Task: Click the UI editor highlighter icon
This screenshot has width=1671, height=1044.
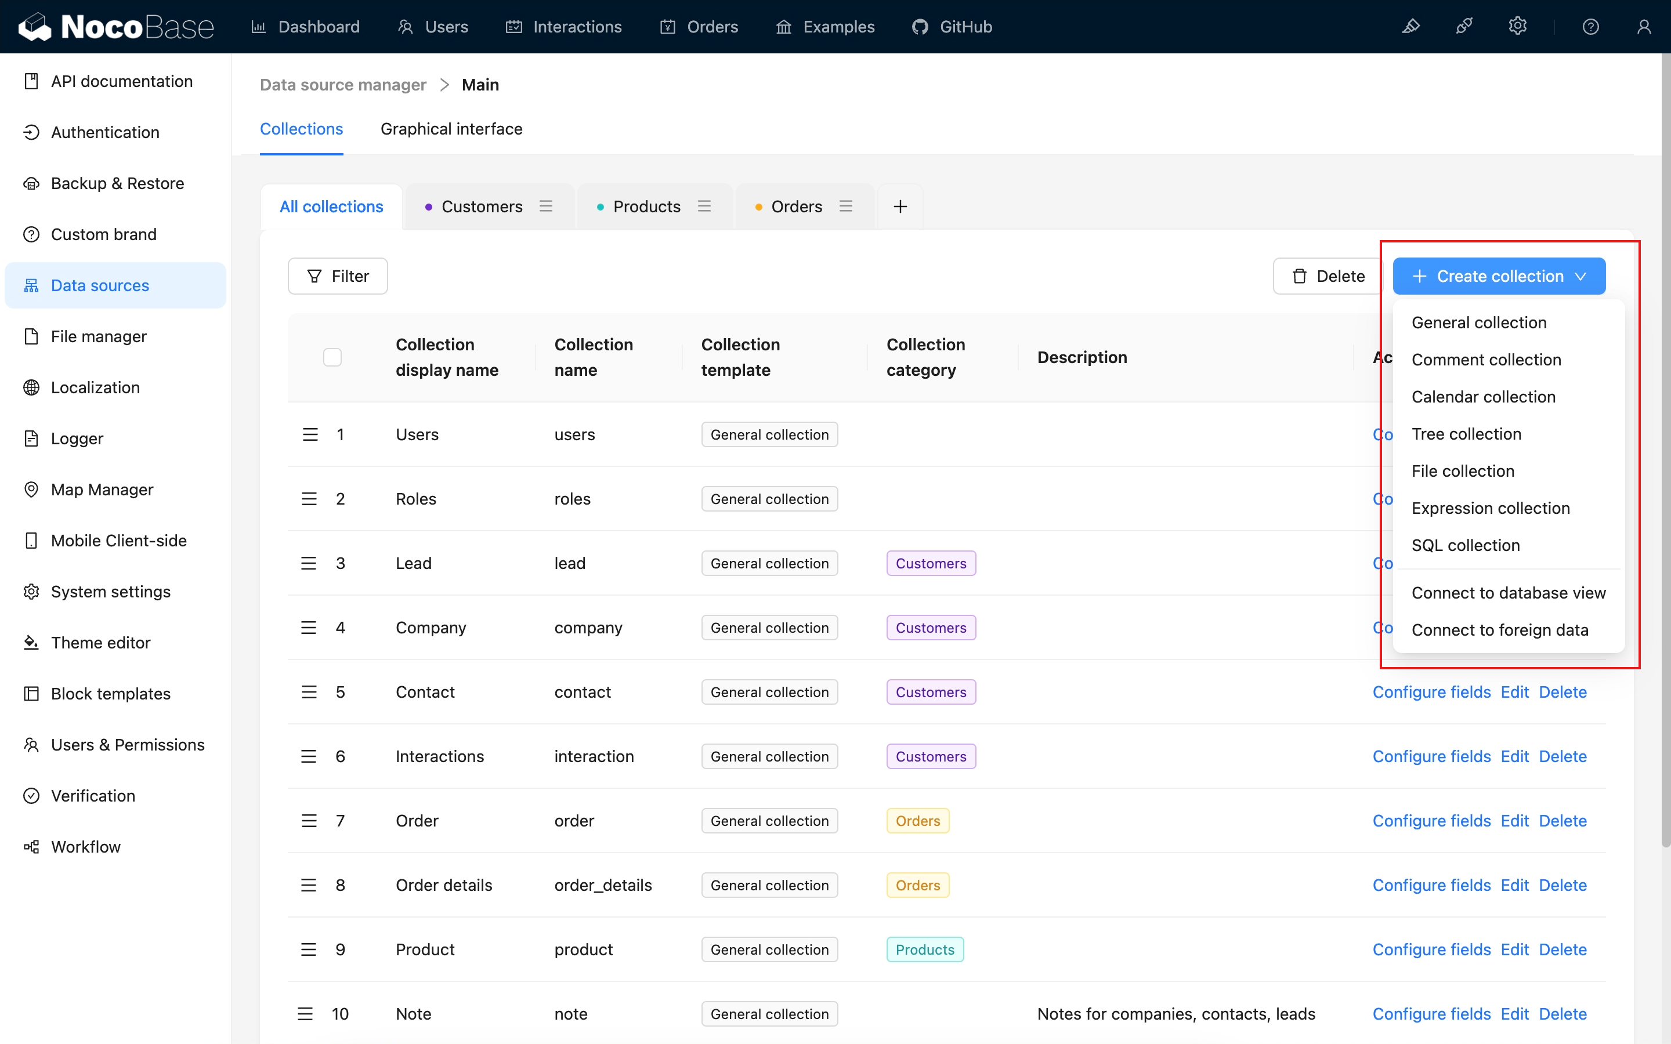Action: pyautogui.click(x=1410, y=27)
